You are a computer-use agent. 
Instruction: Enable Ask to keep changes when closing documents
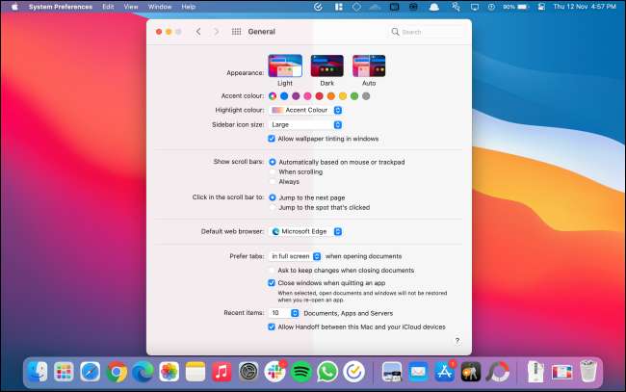[x=272, y=270]
